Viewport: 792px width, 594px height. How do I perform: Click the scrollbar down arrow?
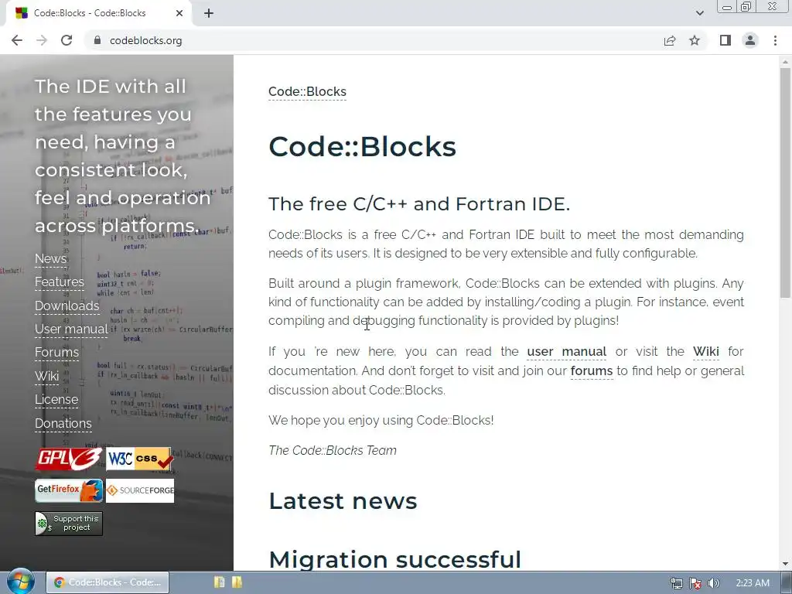(785, 564)
